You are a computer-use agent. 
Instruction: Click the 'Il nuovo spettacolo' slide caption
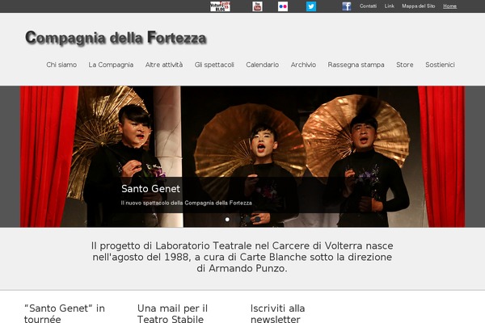point(186,203)
